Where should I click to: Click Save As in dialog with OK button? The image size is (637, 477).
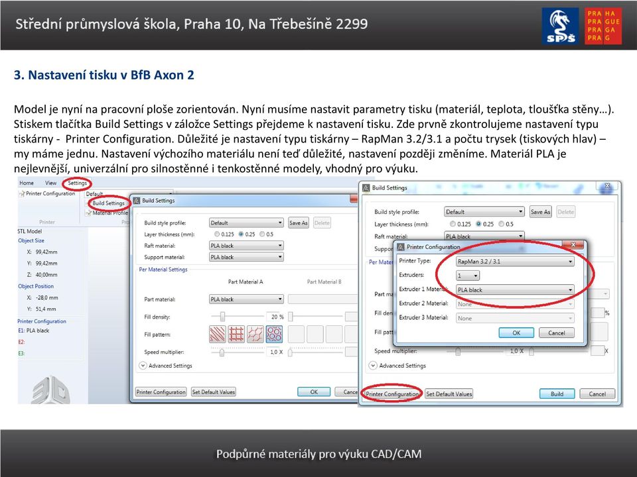tap(299, 223)
